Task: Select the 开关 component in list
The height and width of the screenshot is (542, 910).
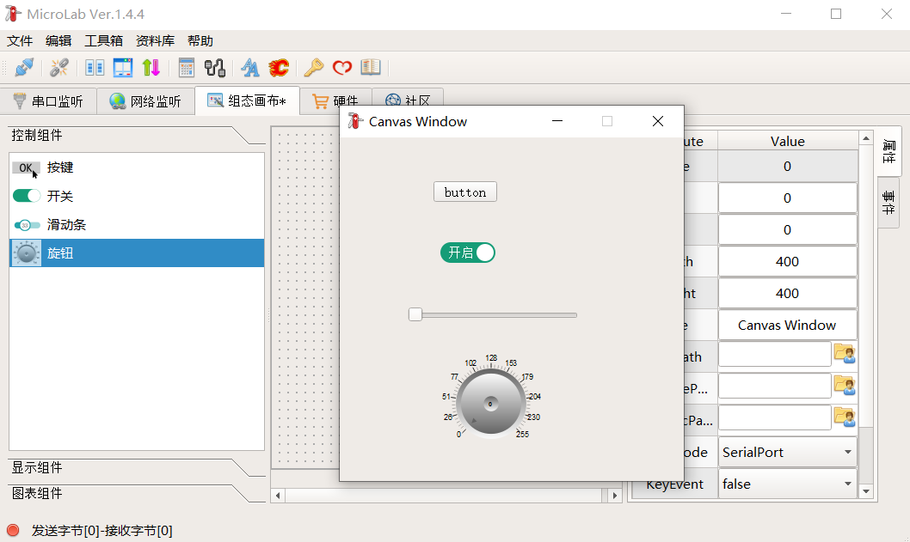Action: (137, 196)
